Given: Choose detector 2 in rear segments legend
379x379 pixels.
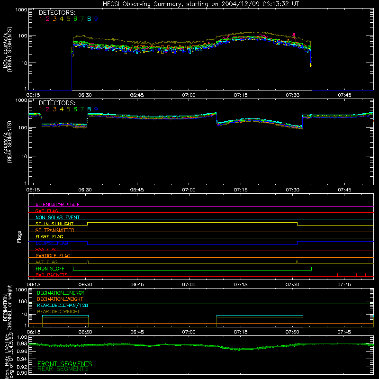Looking at the screenshot, I should [x=48, y=109].
